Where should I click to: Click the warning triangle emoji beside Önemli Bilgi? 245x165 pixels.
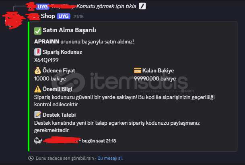point(38,89)
